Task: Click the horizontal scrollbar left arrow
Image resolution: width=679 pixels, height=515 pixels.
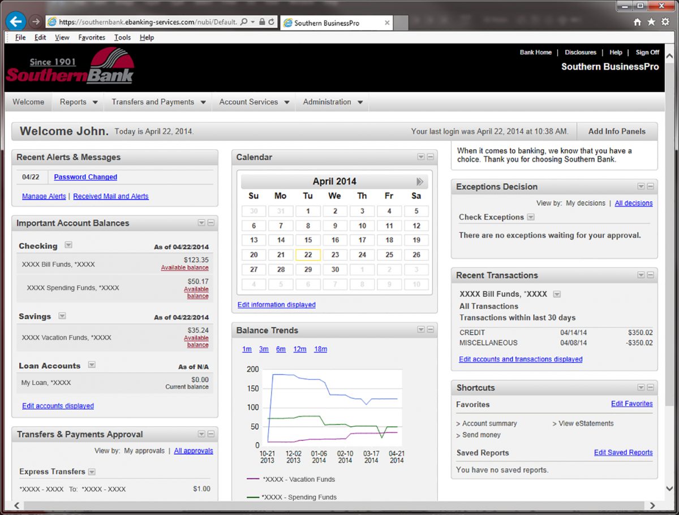Action: 16,505
